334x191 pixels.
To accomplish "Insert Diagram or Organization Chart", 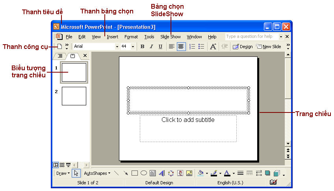I will pos(171,173).
